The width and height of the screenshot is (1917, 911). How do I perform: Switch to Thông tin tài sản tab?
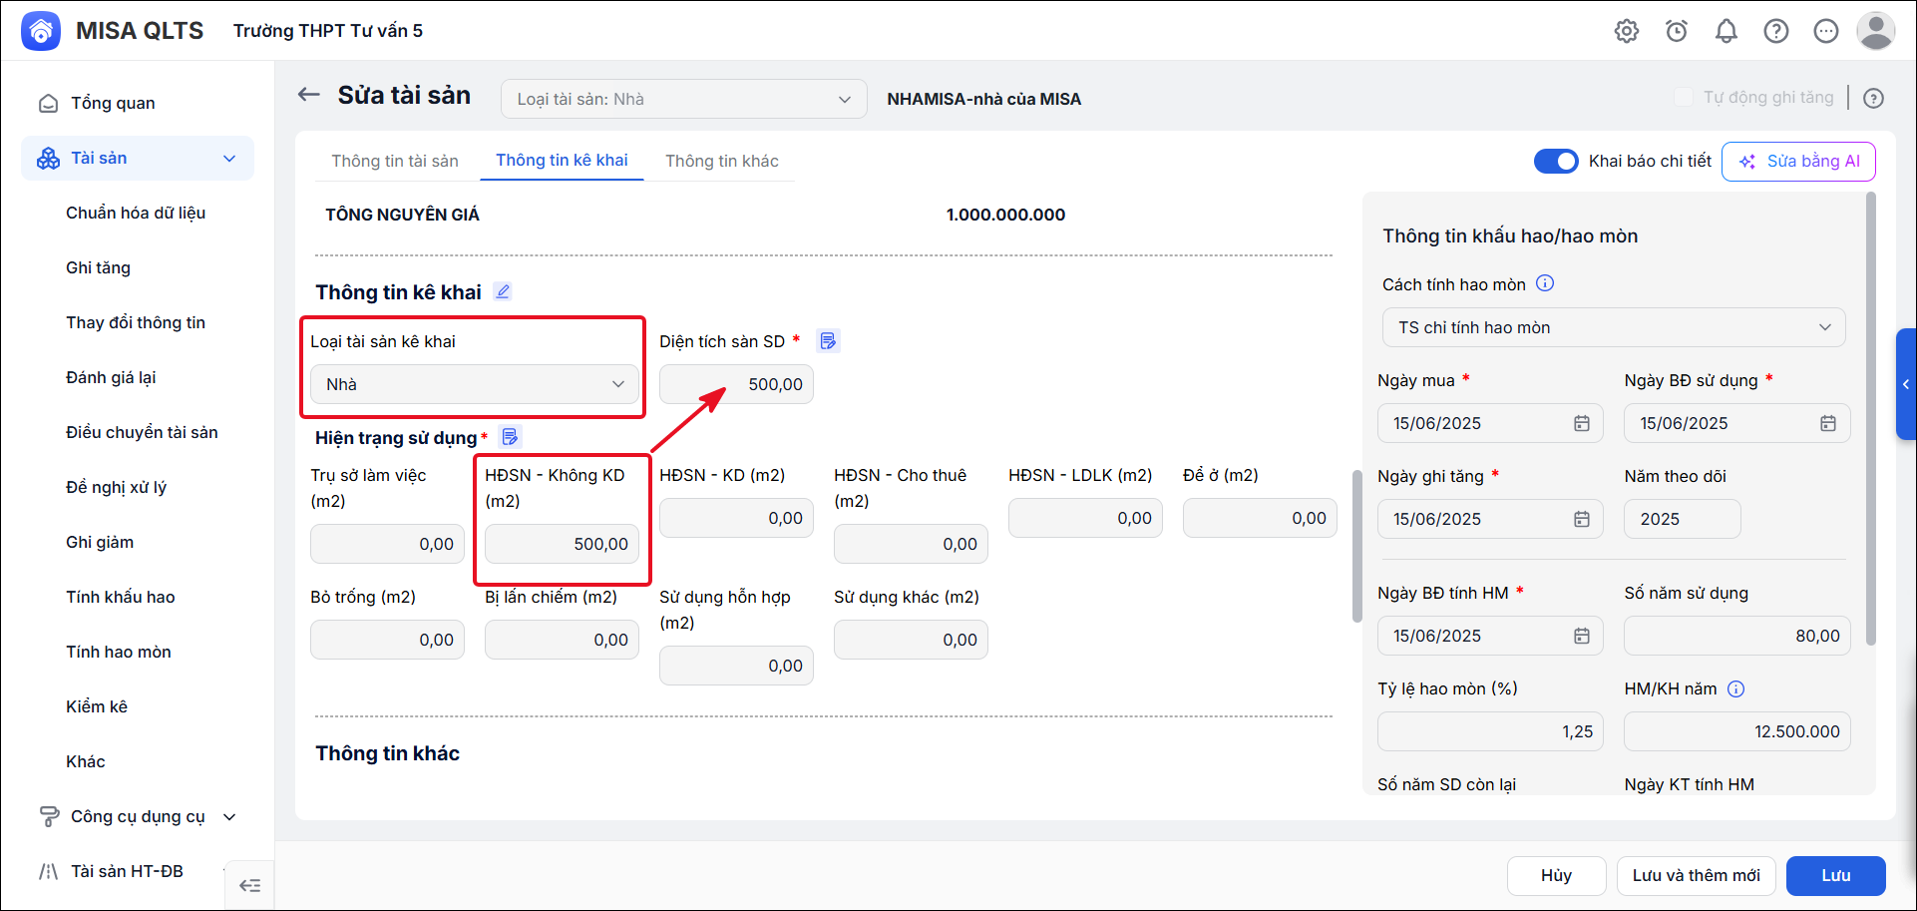click(x=395, y=161)
